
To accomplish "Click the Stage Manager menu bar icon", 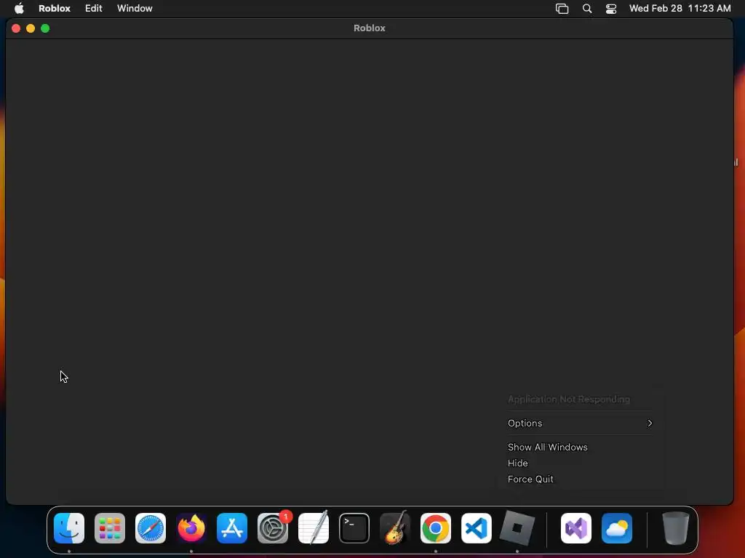I will pyautogui.click(x=562, y=9).
